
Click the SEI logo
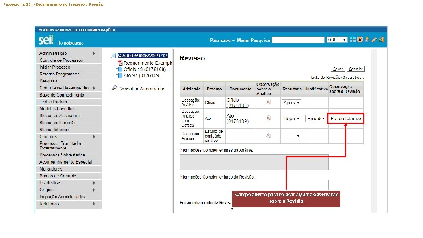(46, 40)
